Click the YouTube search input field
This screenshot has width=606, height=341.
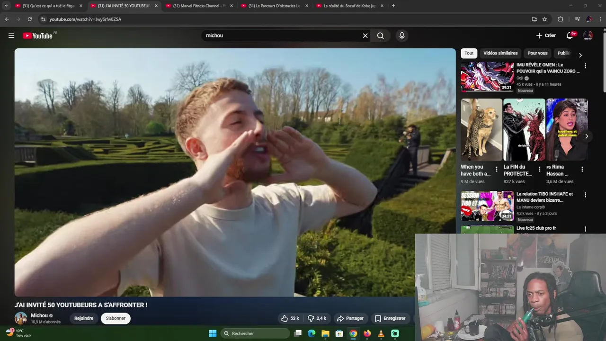[x=282, y=36]
